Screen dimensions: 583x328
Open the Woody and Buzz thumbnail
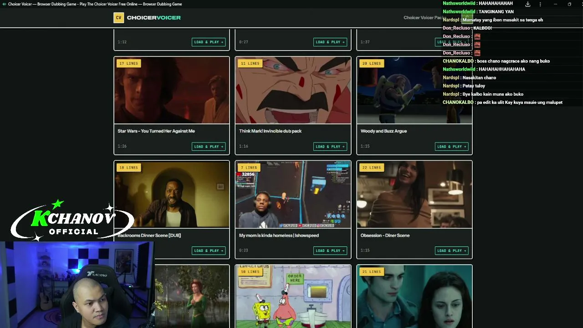414,90
